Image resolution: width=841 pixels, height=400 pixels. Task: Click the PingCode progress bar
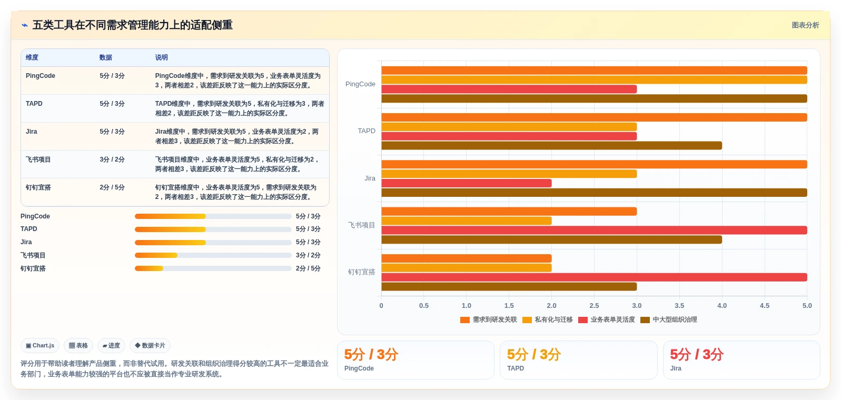[x=213, y=216]
